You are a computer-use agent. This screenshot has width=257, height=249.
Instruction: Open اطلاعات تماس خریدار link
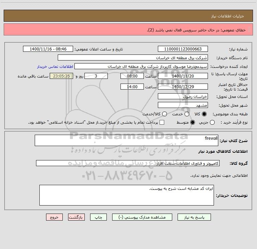(x=55, y=67)
